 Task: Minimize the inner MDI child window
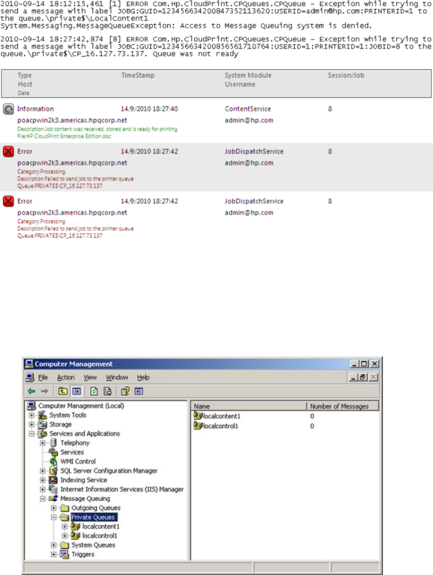[353, 377]
